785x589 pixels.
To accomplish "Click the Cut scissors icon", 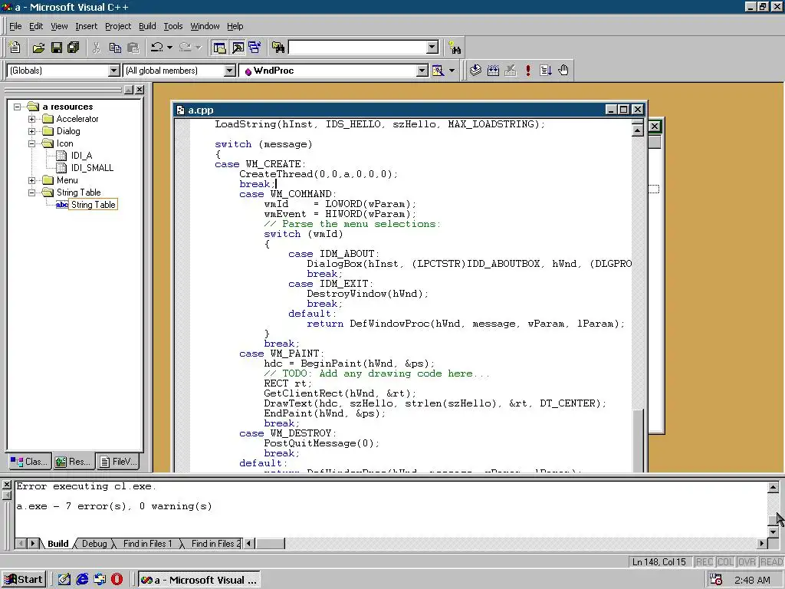I will point(97,48).
